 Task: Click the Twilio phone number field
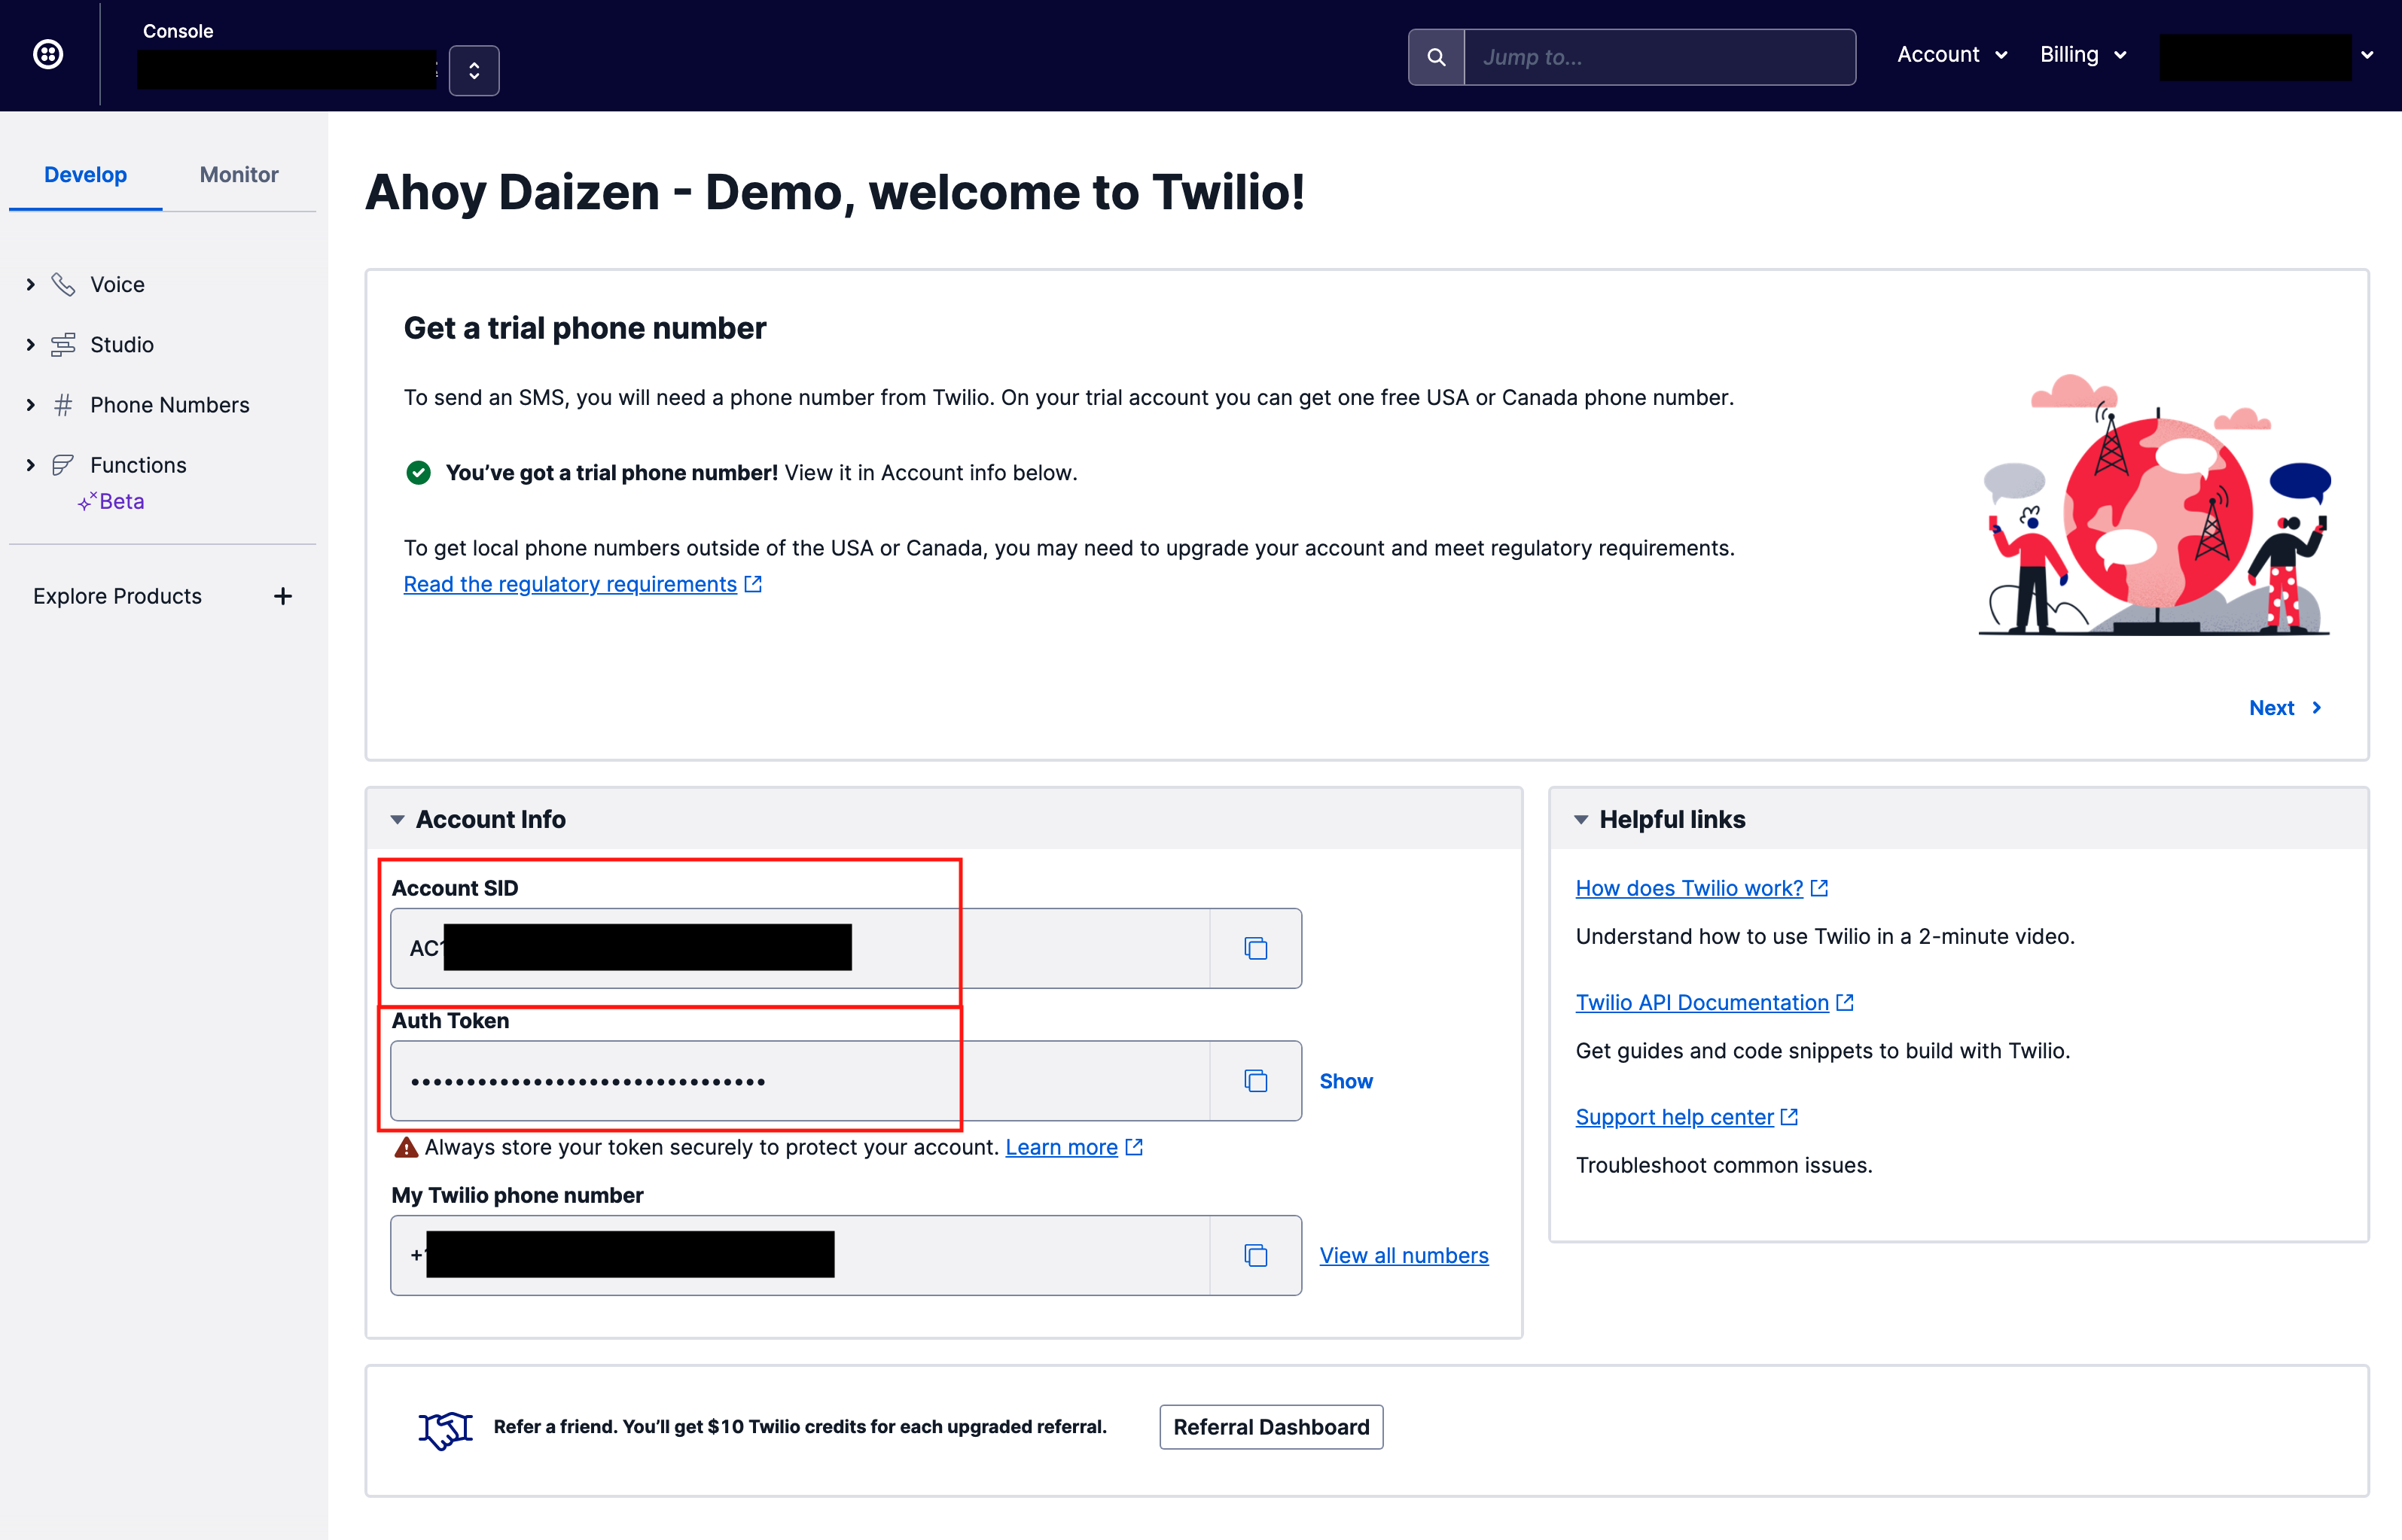(800, 1256)
